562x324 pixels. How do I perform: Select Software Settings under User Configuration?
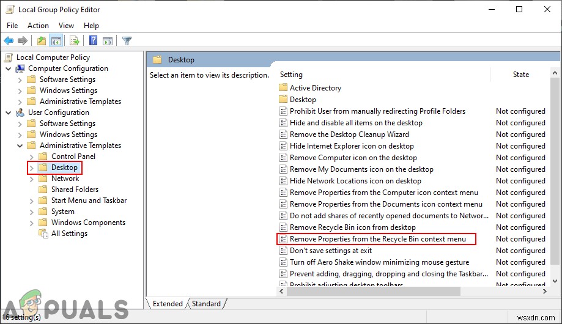click(67, 123)
